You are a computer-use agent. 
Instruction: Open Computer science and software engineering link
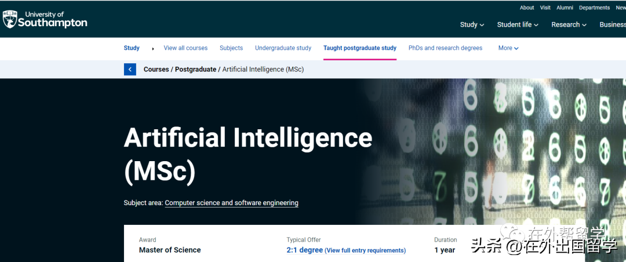click(x=231, y=203)
